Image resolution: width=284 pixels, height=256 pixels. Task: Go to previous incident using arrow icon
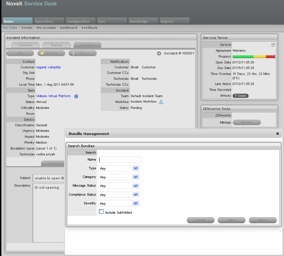pos(159,53)
